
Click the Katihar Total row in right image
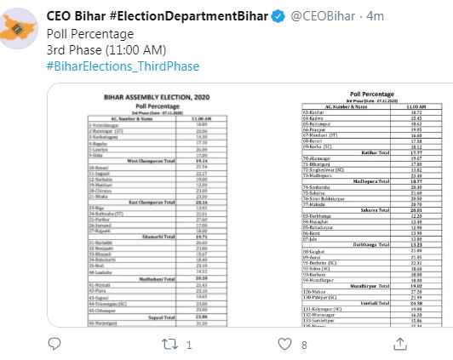coord(372,152)
